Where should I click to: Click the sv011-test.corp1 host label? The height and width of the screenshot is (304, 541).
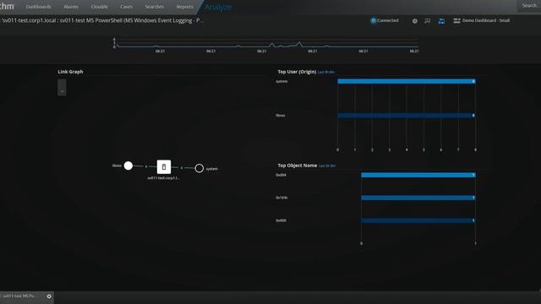pyautogui.click(x=163, y=178)
